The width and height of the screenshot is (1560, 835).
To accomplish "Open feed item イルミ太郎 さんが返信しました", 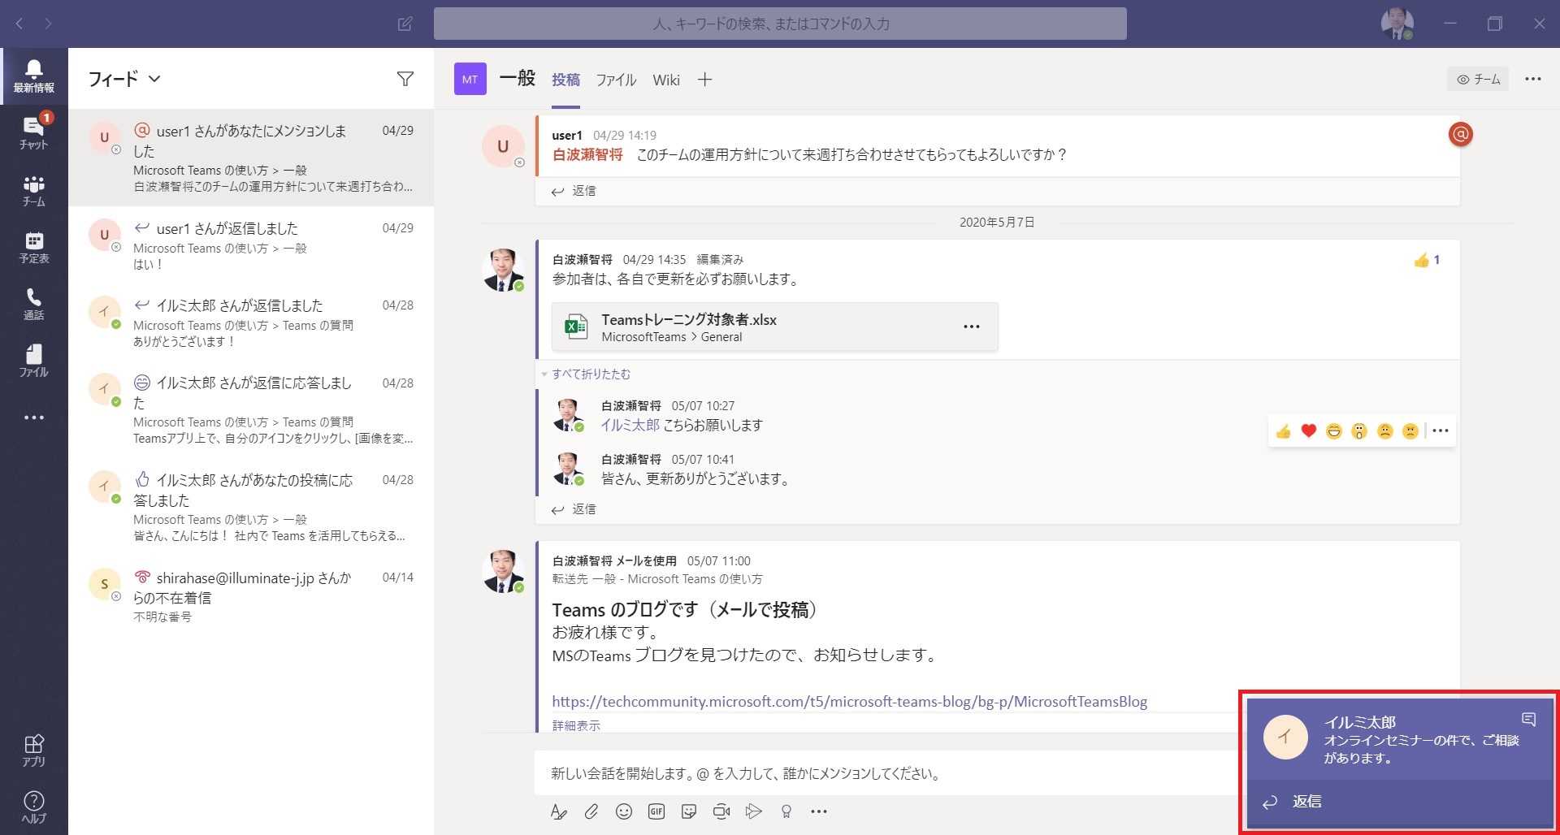I will pyautogui.click(x=251, y=322).
